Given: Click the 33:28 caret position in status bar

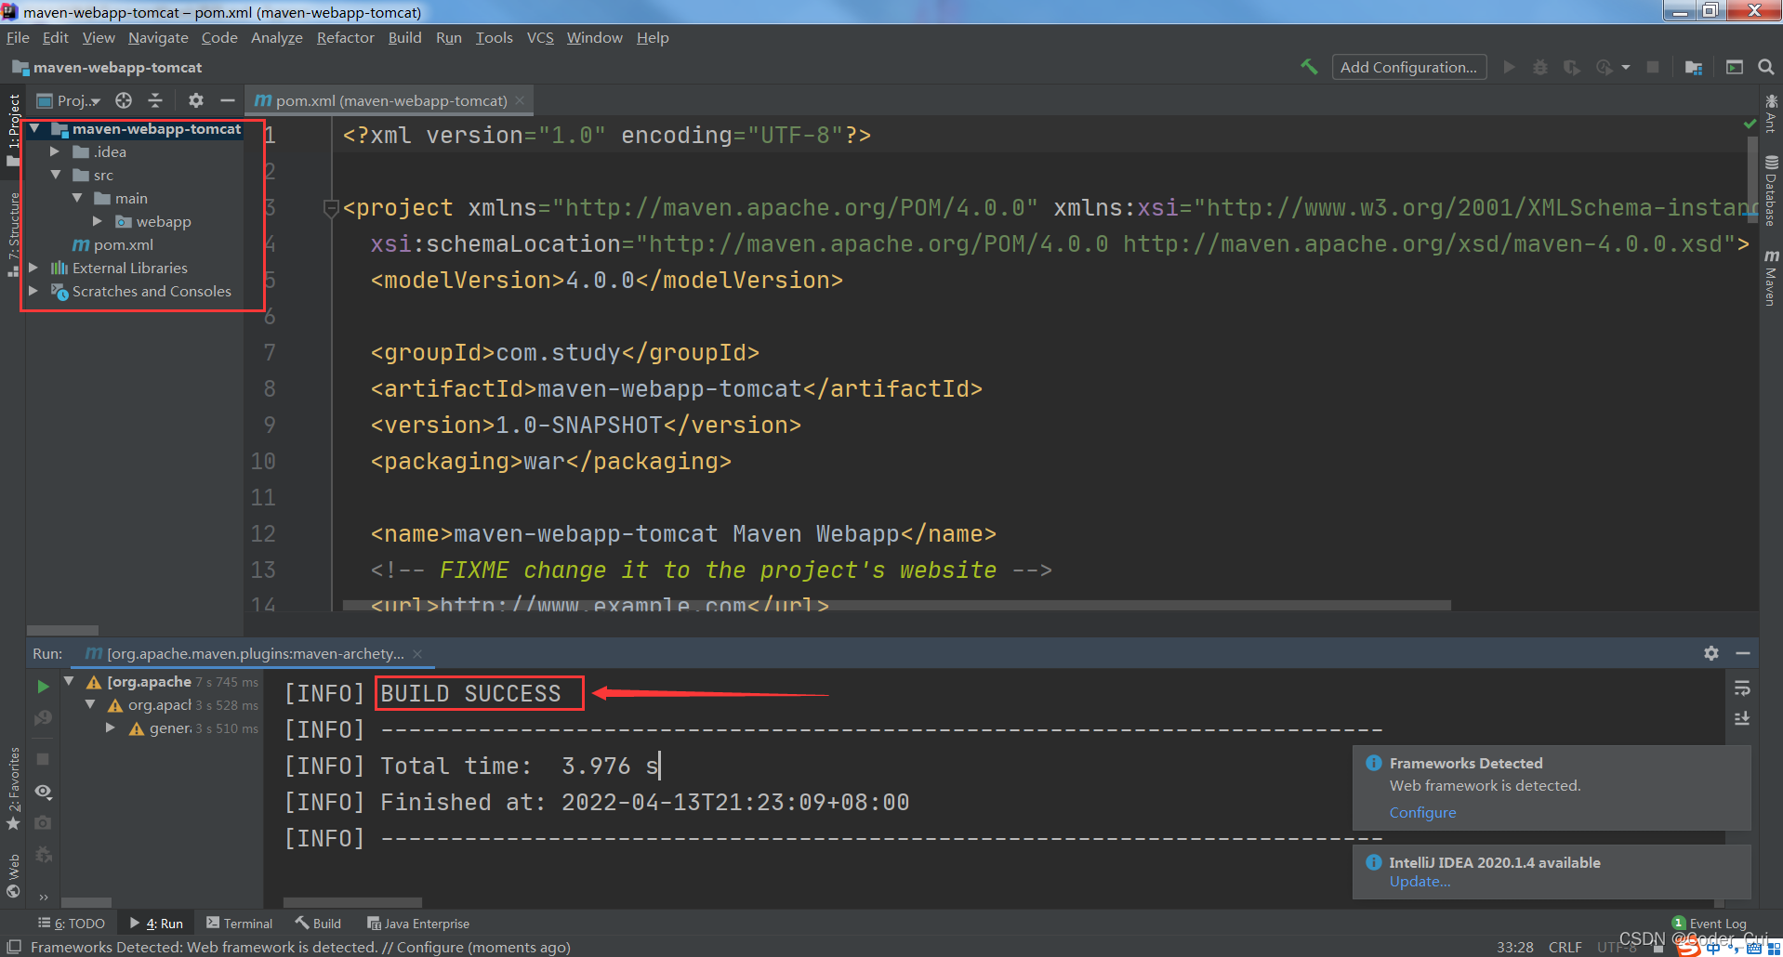Looking at the screenshot, I should (1514, 947).
